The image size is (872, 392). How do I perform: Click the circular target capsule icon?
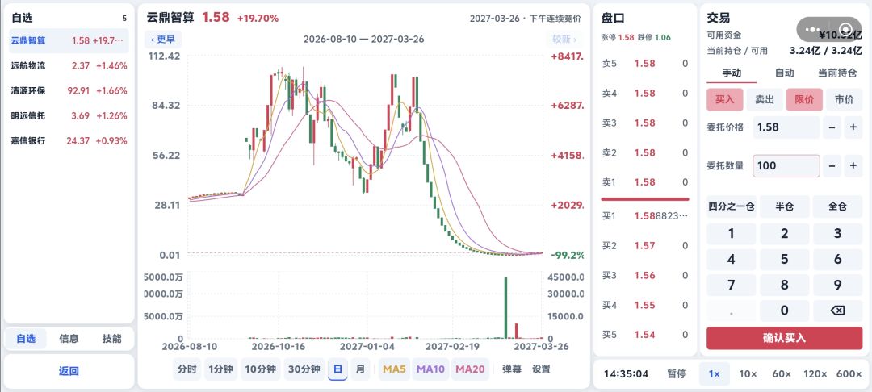click(845, 29)
